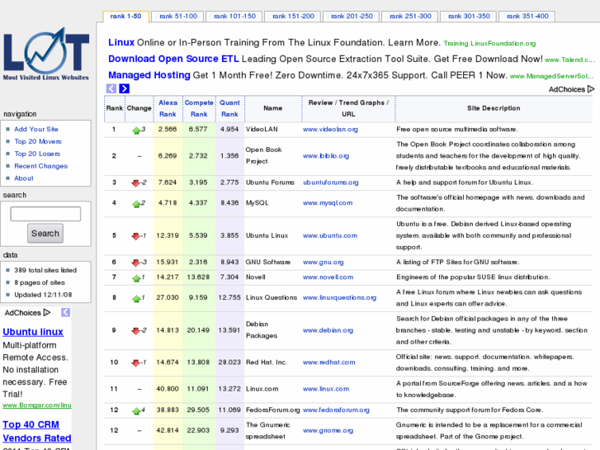Click the sidebar AdChoices back arrow
600x450 pixels.
[65, 312]
